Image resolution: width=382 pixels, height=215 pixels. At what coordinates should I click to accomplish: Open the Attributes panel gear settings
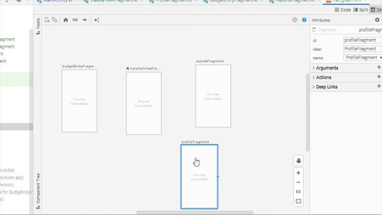pyautogui.click(x=377, y=20)
